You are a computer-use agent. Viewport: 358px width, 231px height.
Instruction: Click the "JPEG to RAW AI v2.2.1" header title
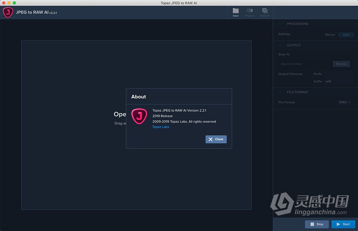pos(36,12)
